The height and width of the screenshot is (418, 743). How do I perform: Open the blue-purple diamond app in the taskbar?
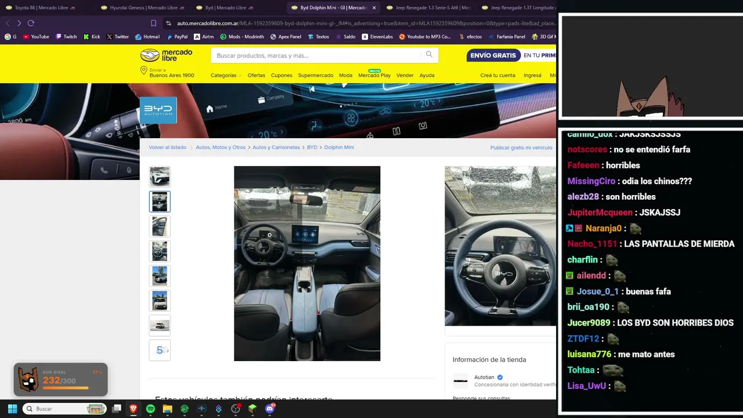218,409
